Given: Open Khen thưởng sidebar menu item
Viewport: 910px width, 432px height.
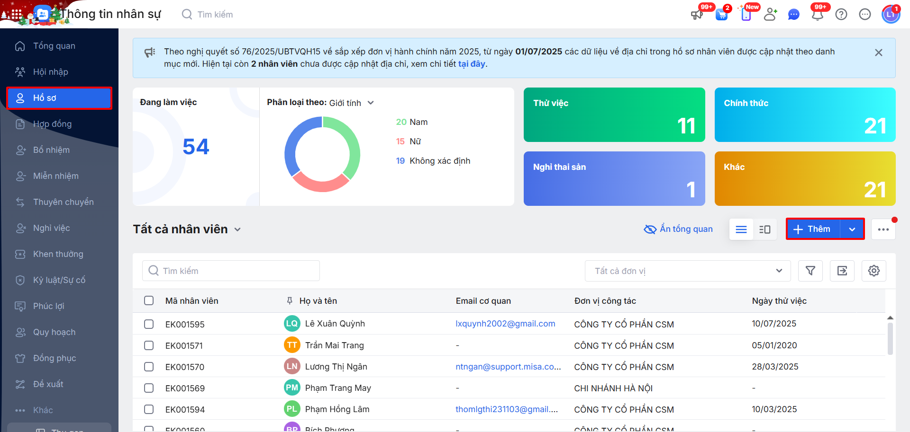Looking at the screenshot, I should tap(58, 254).
